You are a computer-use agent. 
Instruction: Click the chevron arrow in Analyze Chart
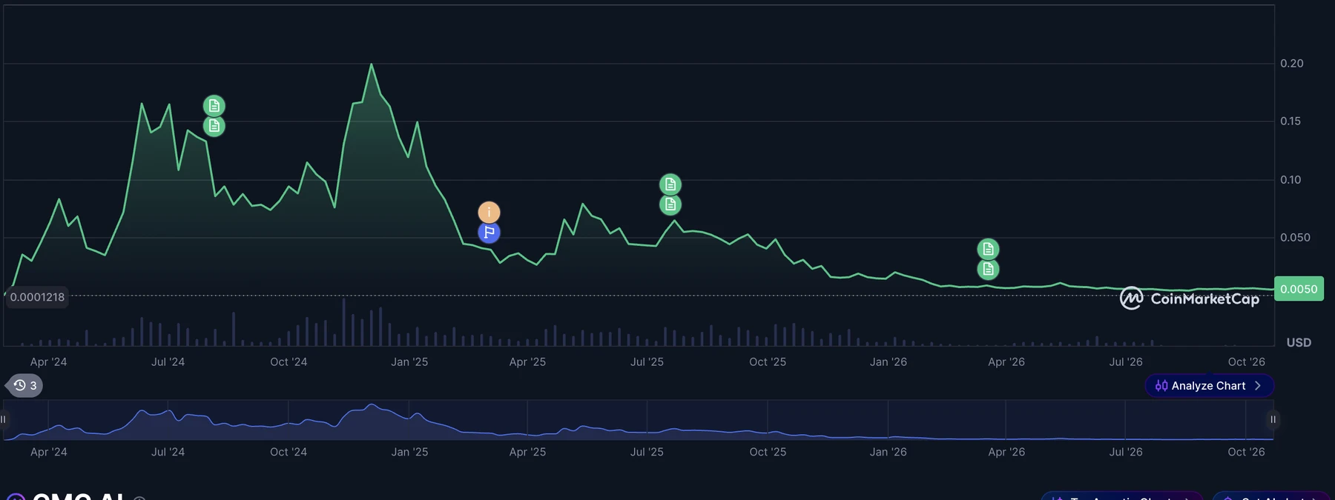(x=1258, y=386)
